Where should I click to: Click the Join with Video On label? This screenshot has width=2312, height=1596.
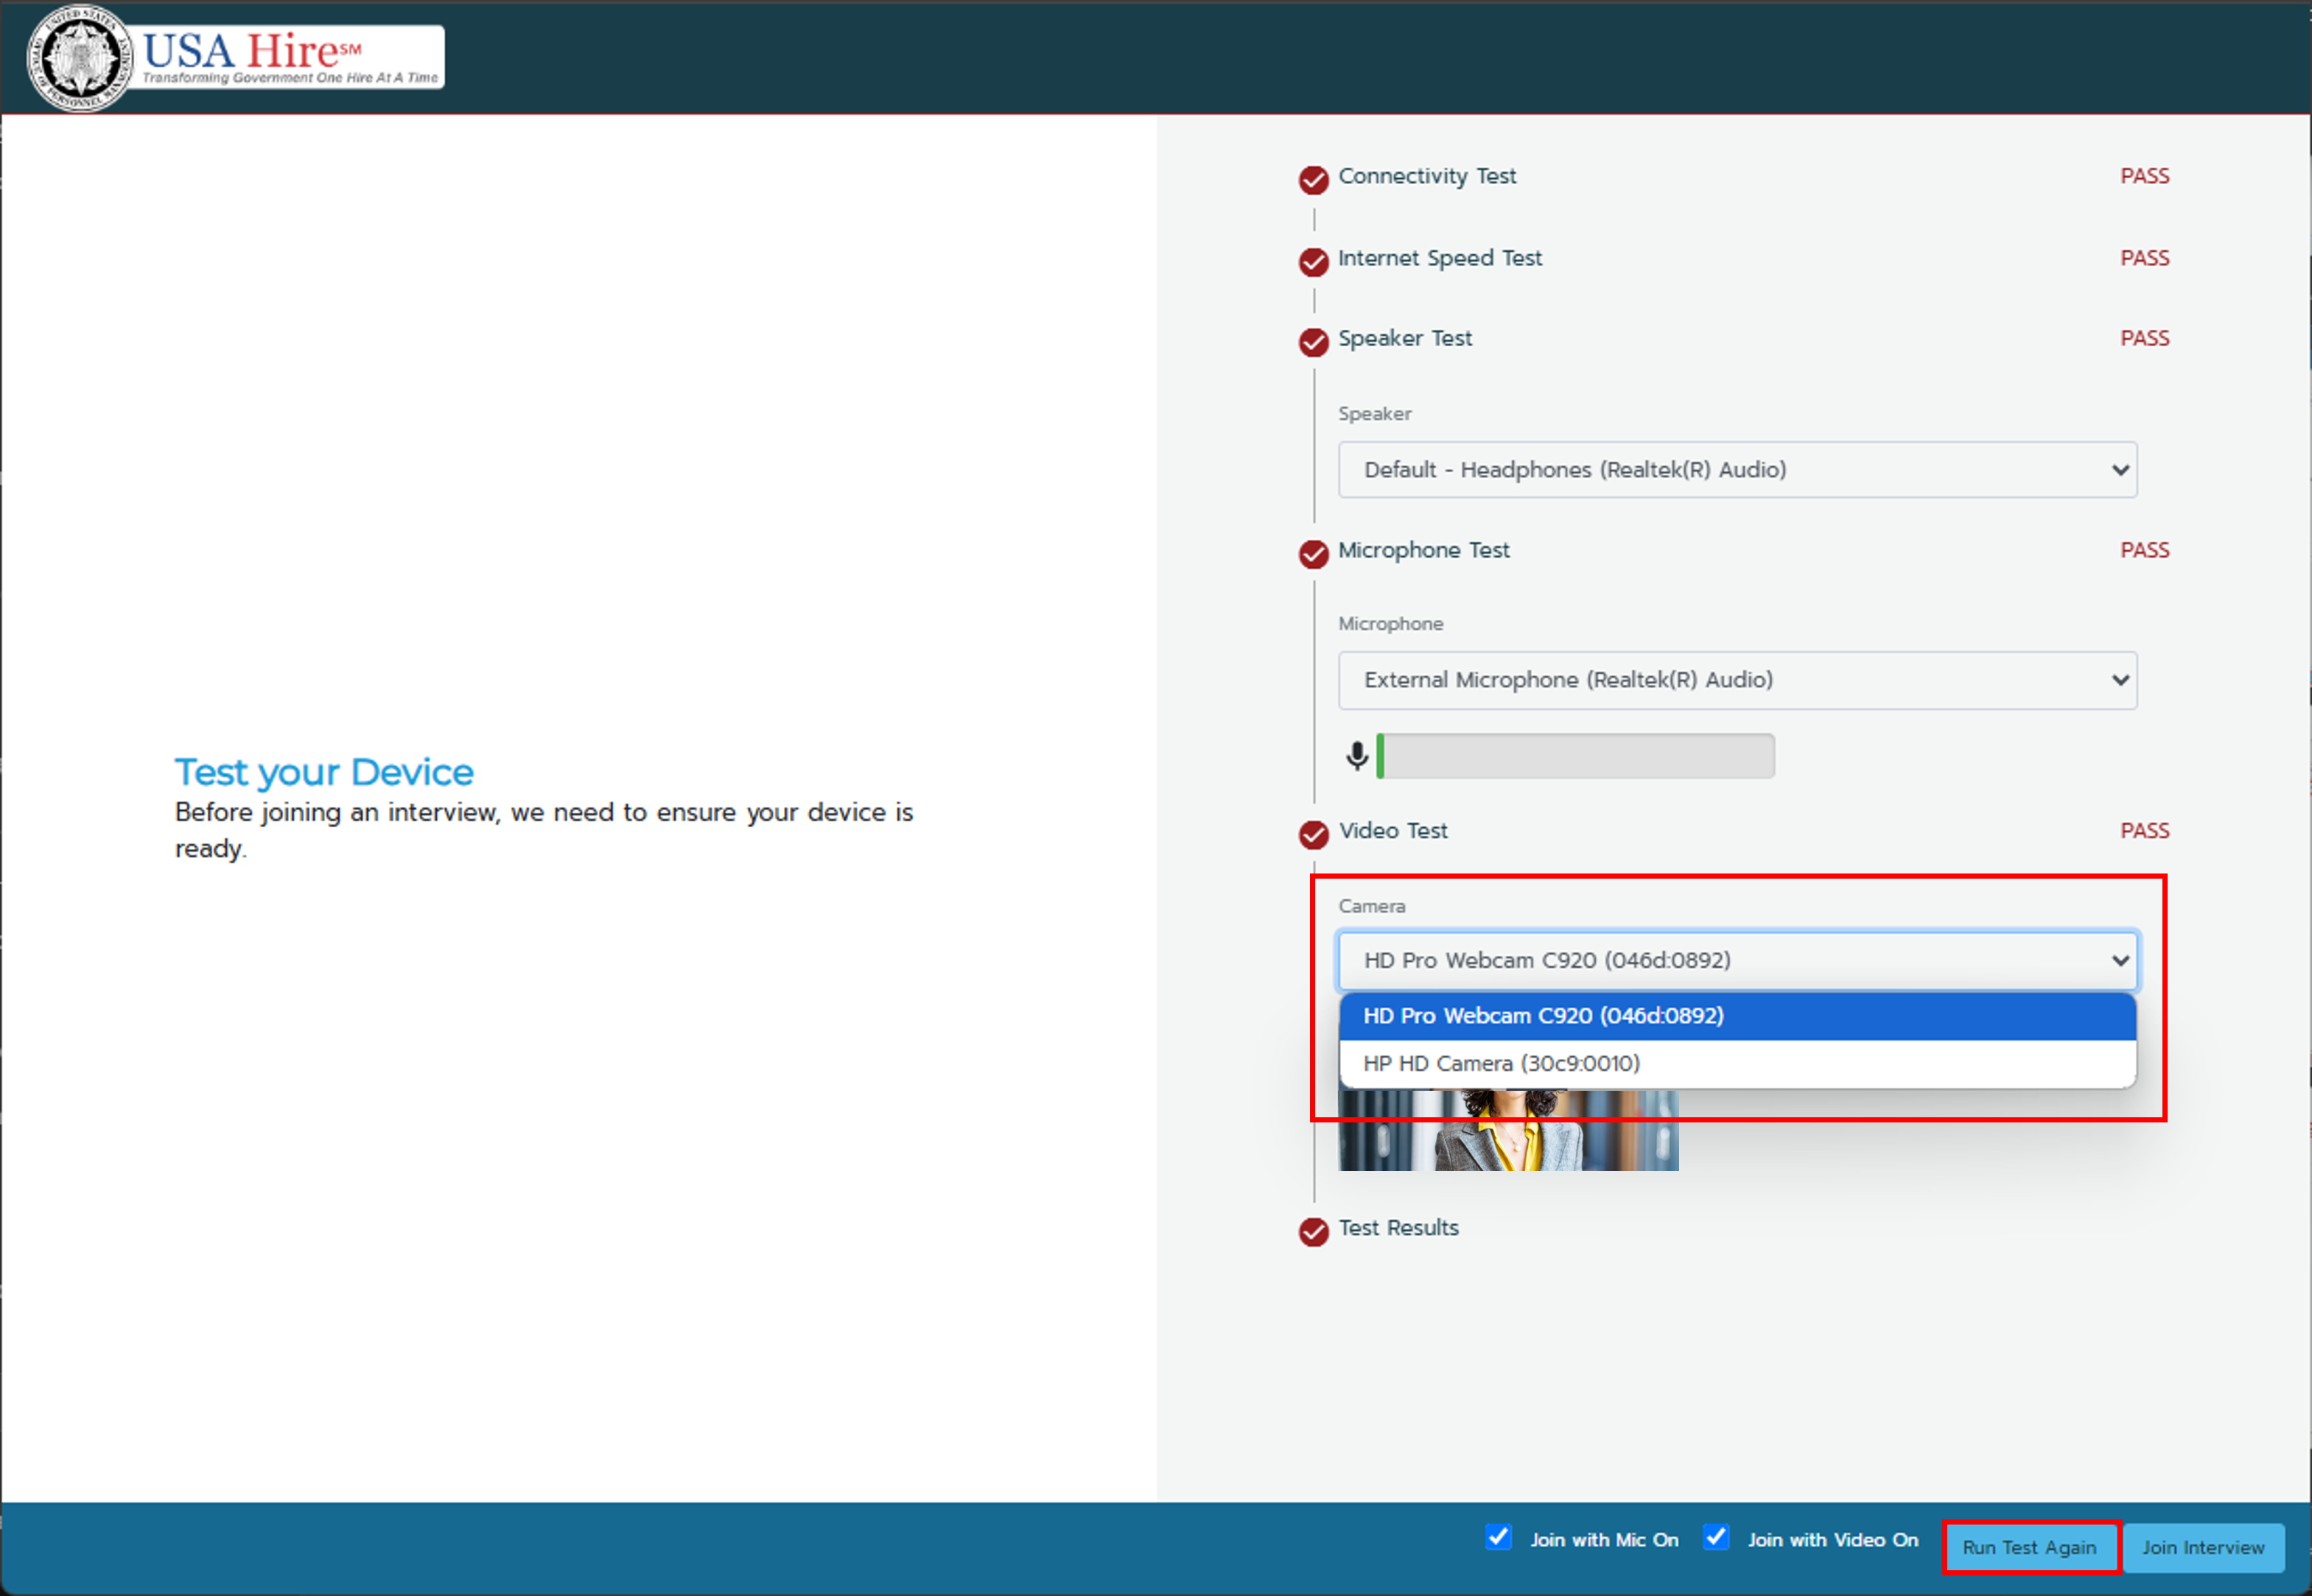(x=1833, y=1540)
